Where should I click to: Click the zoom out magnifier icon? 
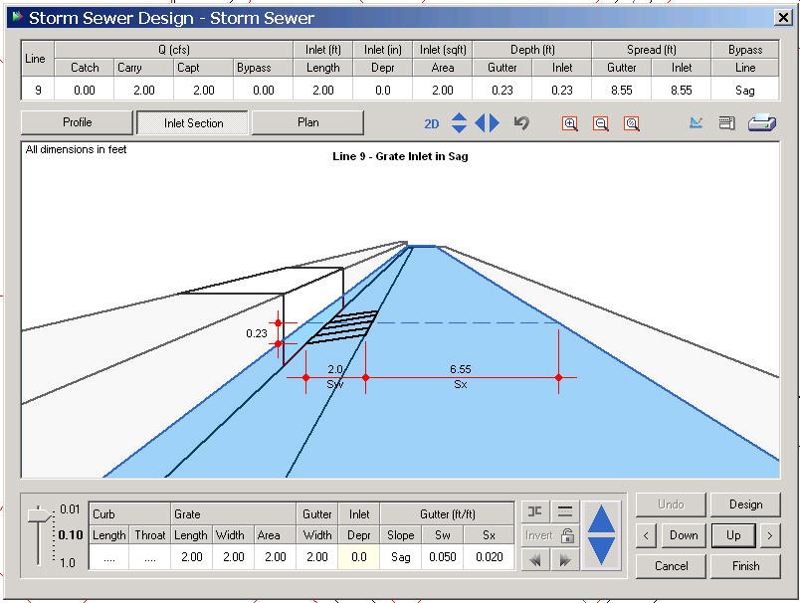600,123
